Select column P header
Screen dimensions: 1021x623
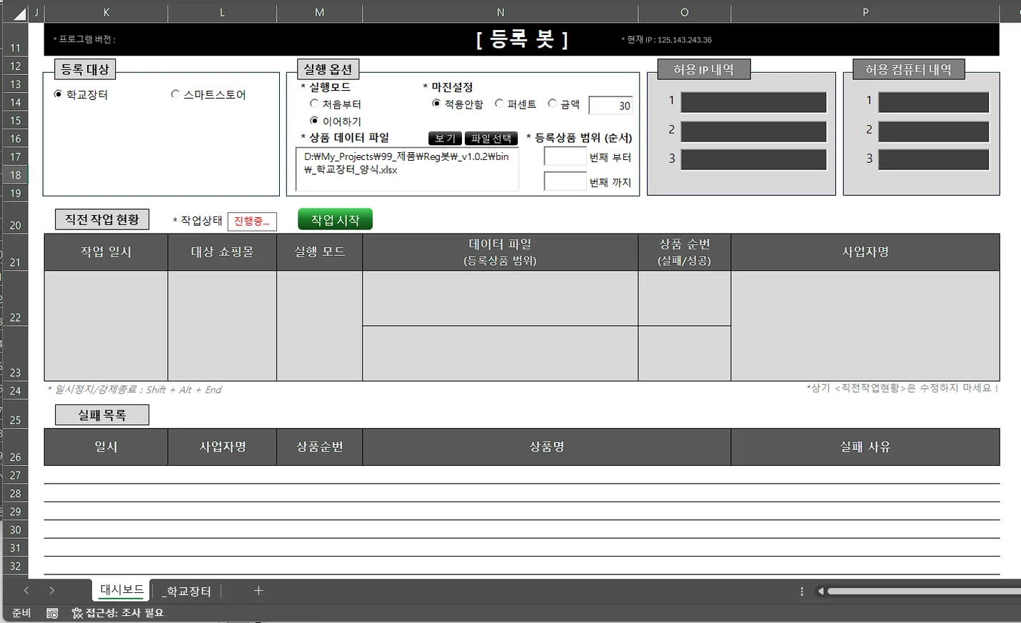[865, 12]
